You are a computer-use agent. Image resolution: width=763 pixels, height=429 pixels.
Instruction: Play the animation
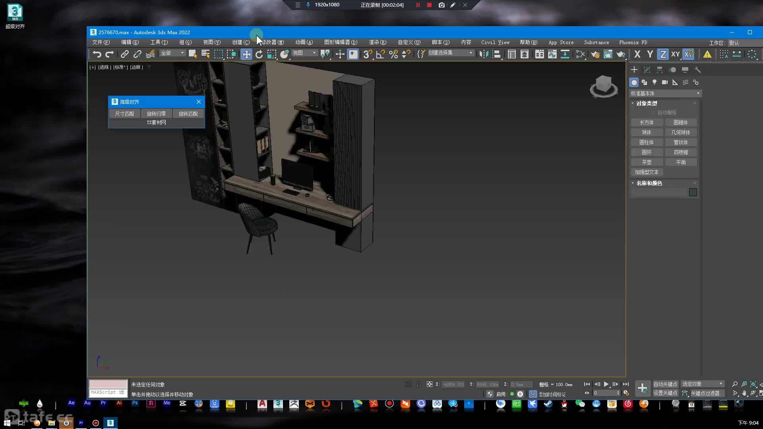(606, 384)
